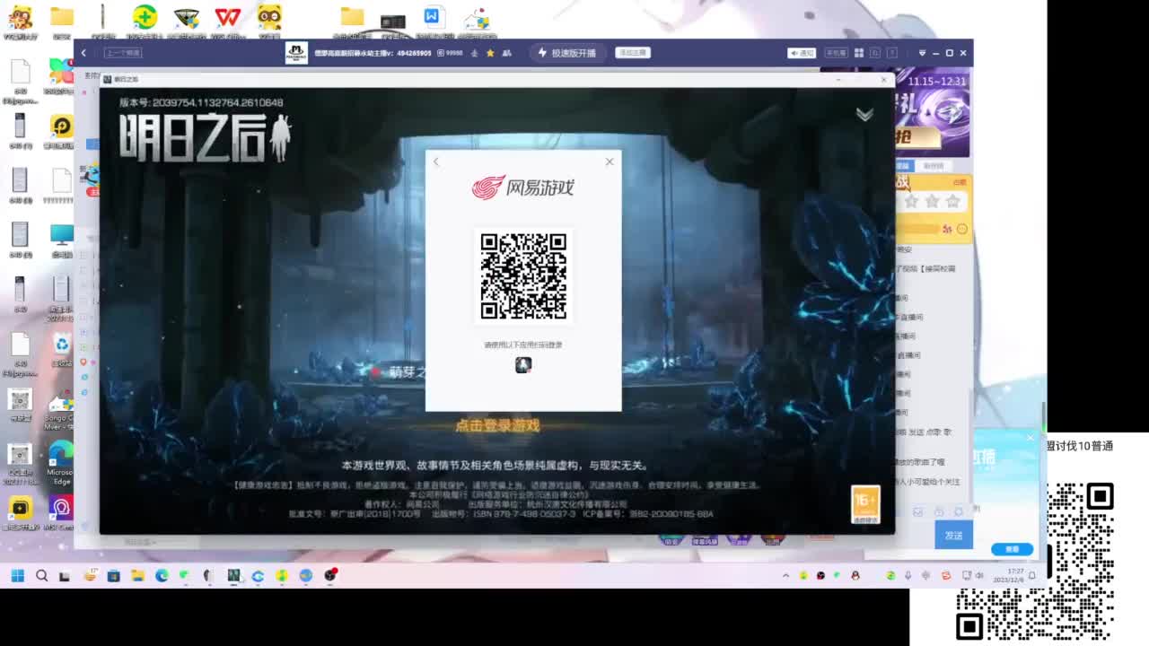1149x646 pixels.
Task: Open notifications button in streaming toolbar
Action: 802,53
